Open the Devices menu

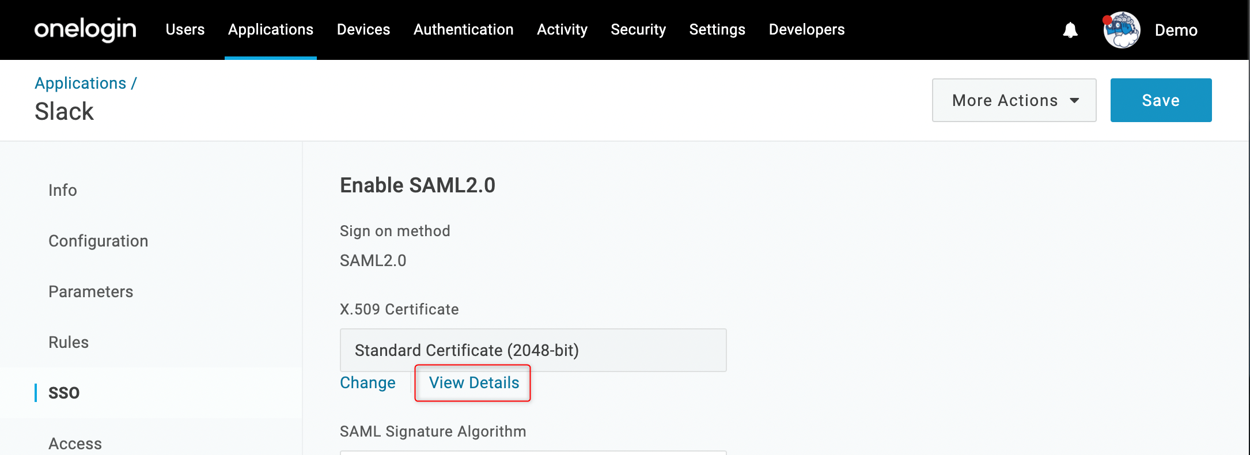click(x=363, y=29)
